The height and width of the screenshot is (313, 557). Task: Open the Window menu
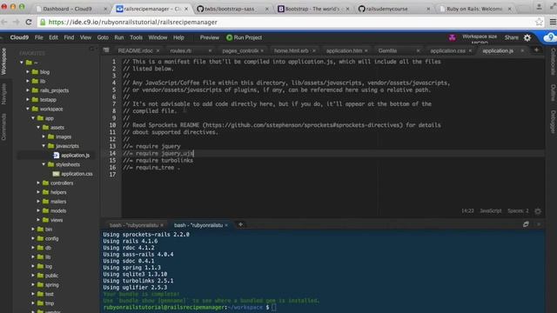coord(158,37)
